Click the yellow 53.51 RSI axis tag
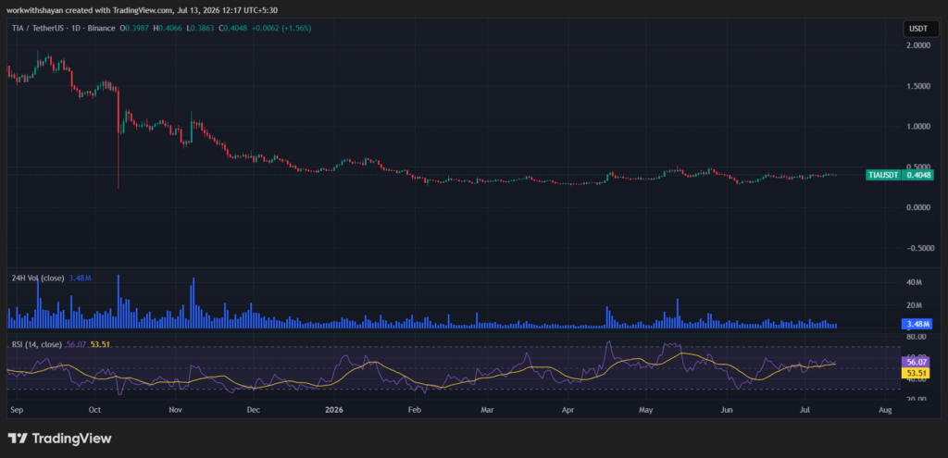Viewport: 948px width, 458px height. coord(917,373)
